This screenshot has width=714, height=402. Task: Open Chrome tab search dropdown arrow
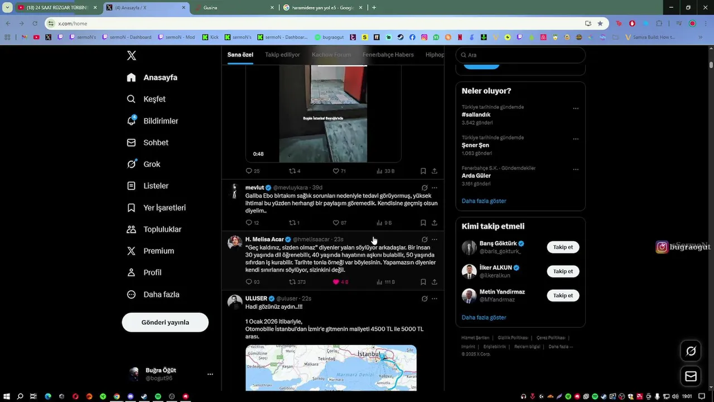click(7, 7)
